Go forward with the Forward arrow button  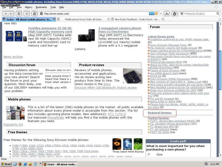coord(11,14)
